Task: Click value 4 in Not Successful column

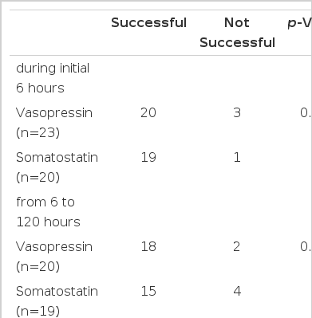Action: pos(237,291)
